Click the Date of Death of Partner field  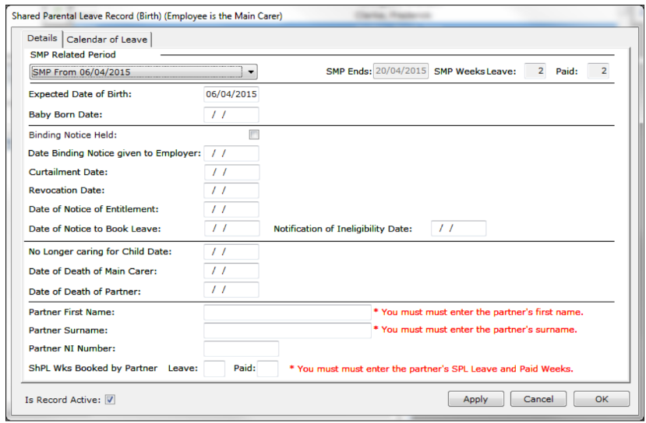231,290
